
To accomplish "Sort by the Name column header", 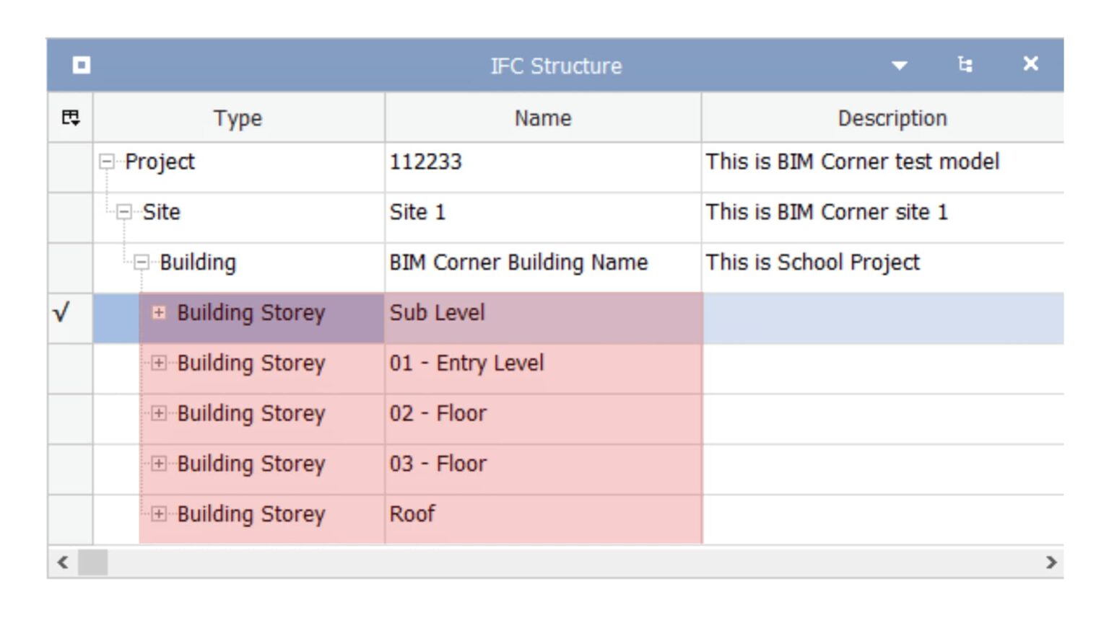I will [x=542, y=118].
